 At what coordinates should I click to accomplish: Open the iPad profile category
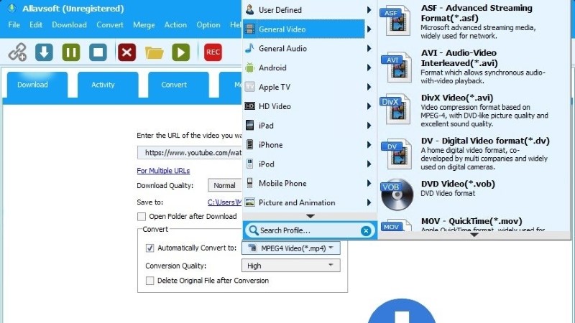click(x=309, y=126)
